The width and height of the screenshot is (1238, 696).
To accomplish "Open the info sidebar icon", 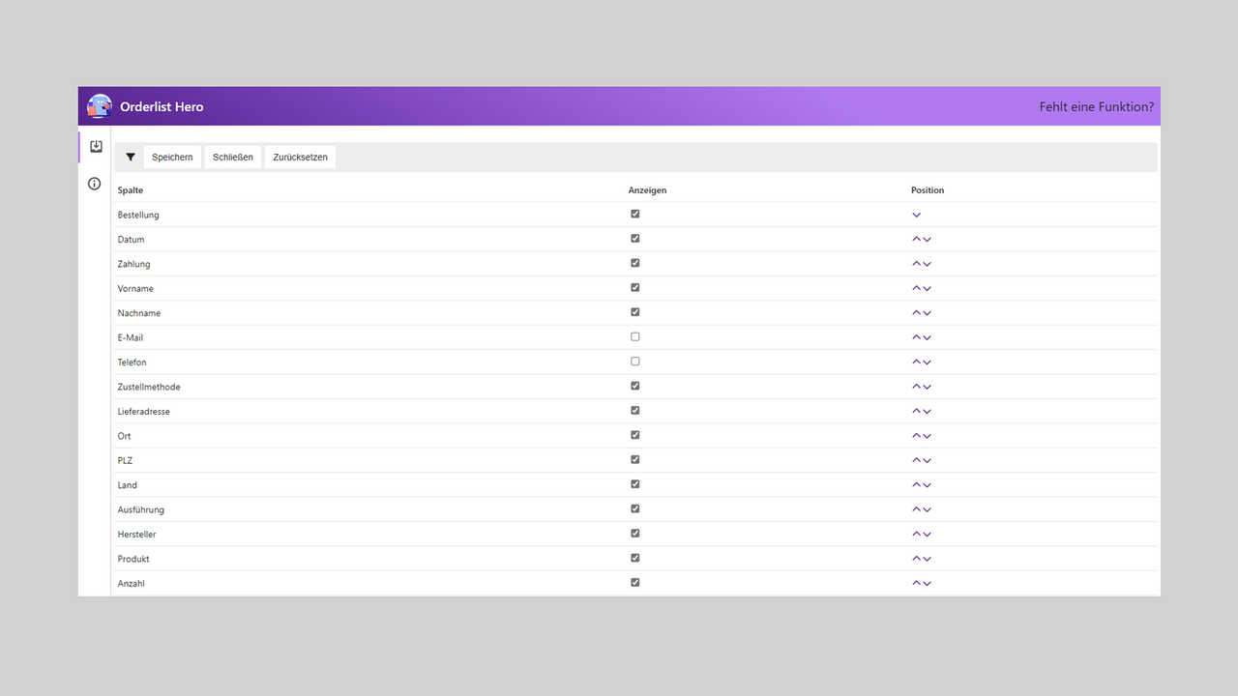I will (95, 184).
